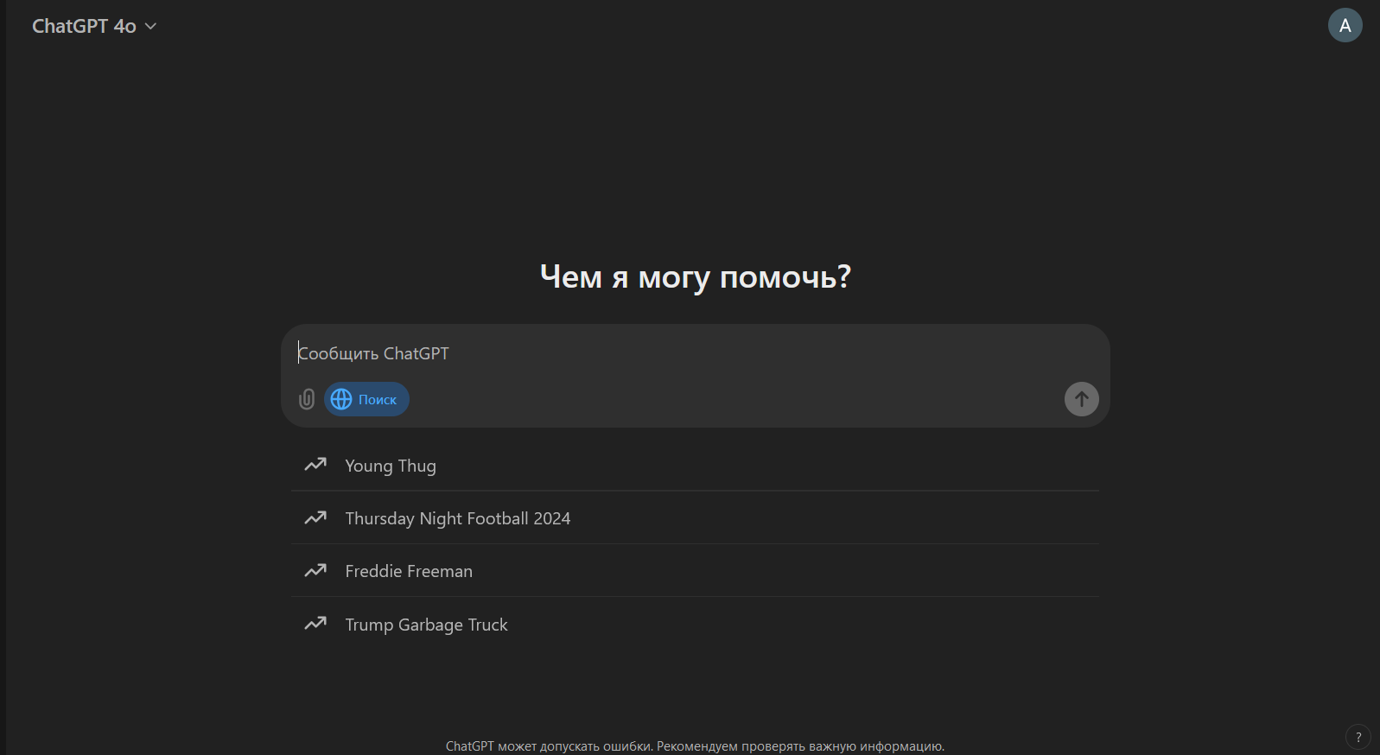The image size is (1380, 755).
Task: Select the Young Thug trending suggestion
Action: [695, 466]
